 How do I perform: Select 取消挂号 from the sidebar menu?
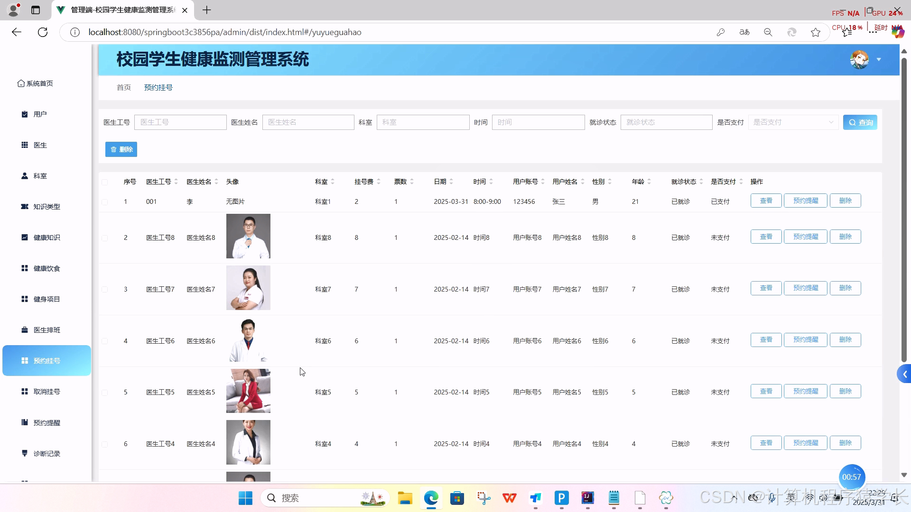pos(46,391)
